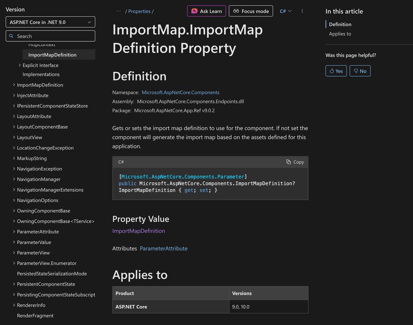Open PersistedStateSerializationMode in the sidebar
The height and width of the screenshot is (325, 413).
(x=52, y=273)
